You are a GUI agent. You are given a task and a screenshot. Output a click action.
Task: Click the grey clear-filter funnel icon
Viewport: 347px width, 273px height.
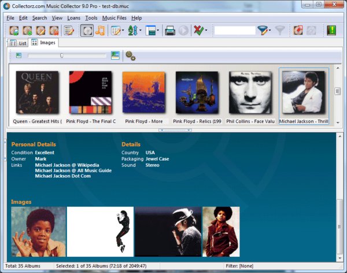(280, 31)
